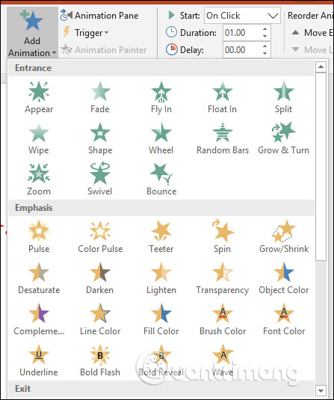Choose the Desaturate emphasis effect

pyautogui.click(x=39, y=278)
